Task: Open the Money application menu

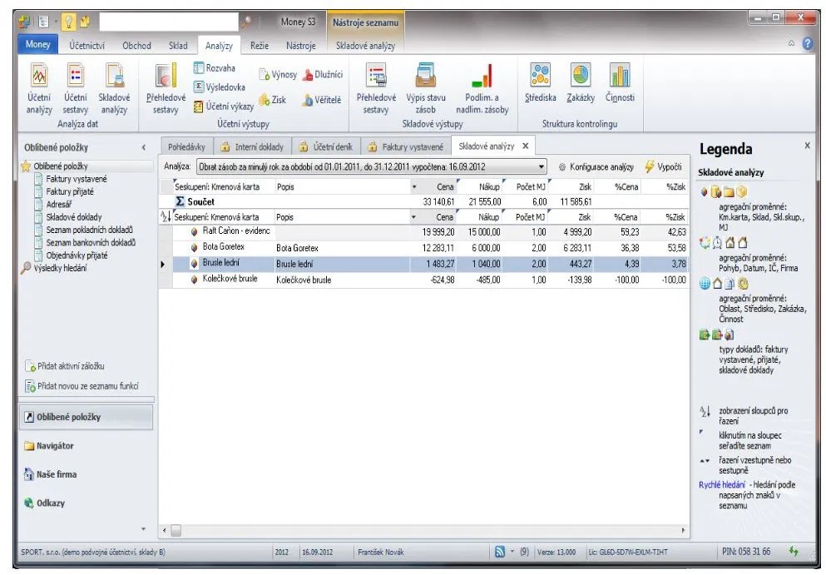Action: [37, 44]
